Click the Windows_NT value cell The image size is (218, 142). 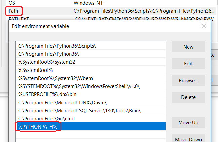(x=88, y=3)
